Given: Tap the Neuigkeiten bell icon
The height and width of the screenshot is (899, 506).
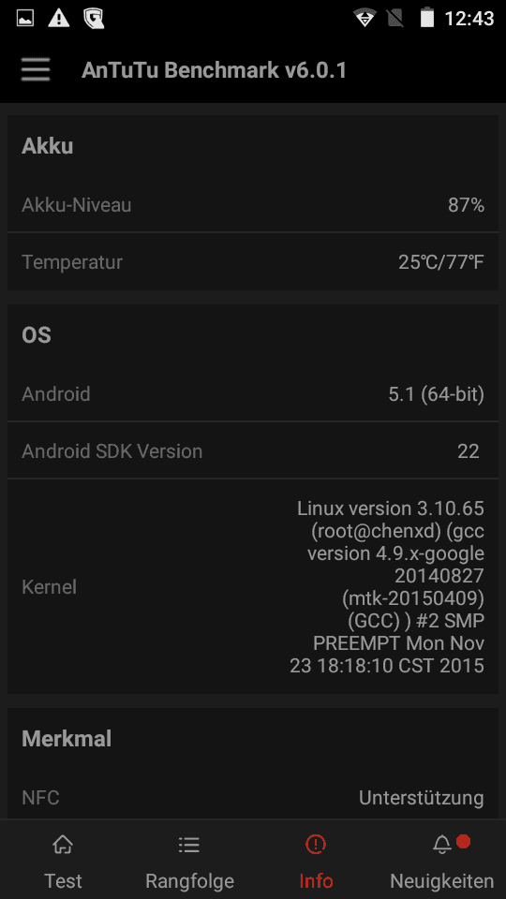Looking at the screenshot, I should (x=441, y=844).
